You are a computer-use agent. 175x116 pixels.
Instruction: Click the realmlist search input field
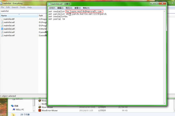pyautogui.click(x=23, y=11)
